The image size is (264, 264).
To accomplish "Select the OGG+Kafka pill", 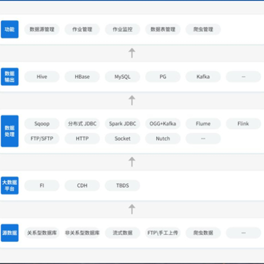I will point(163,124).
